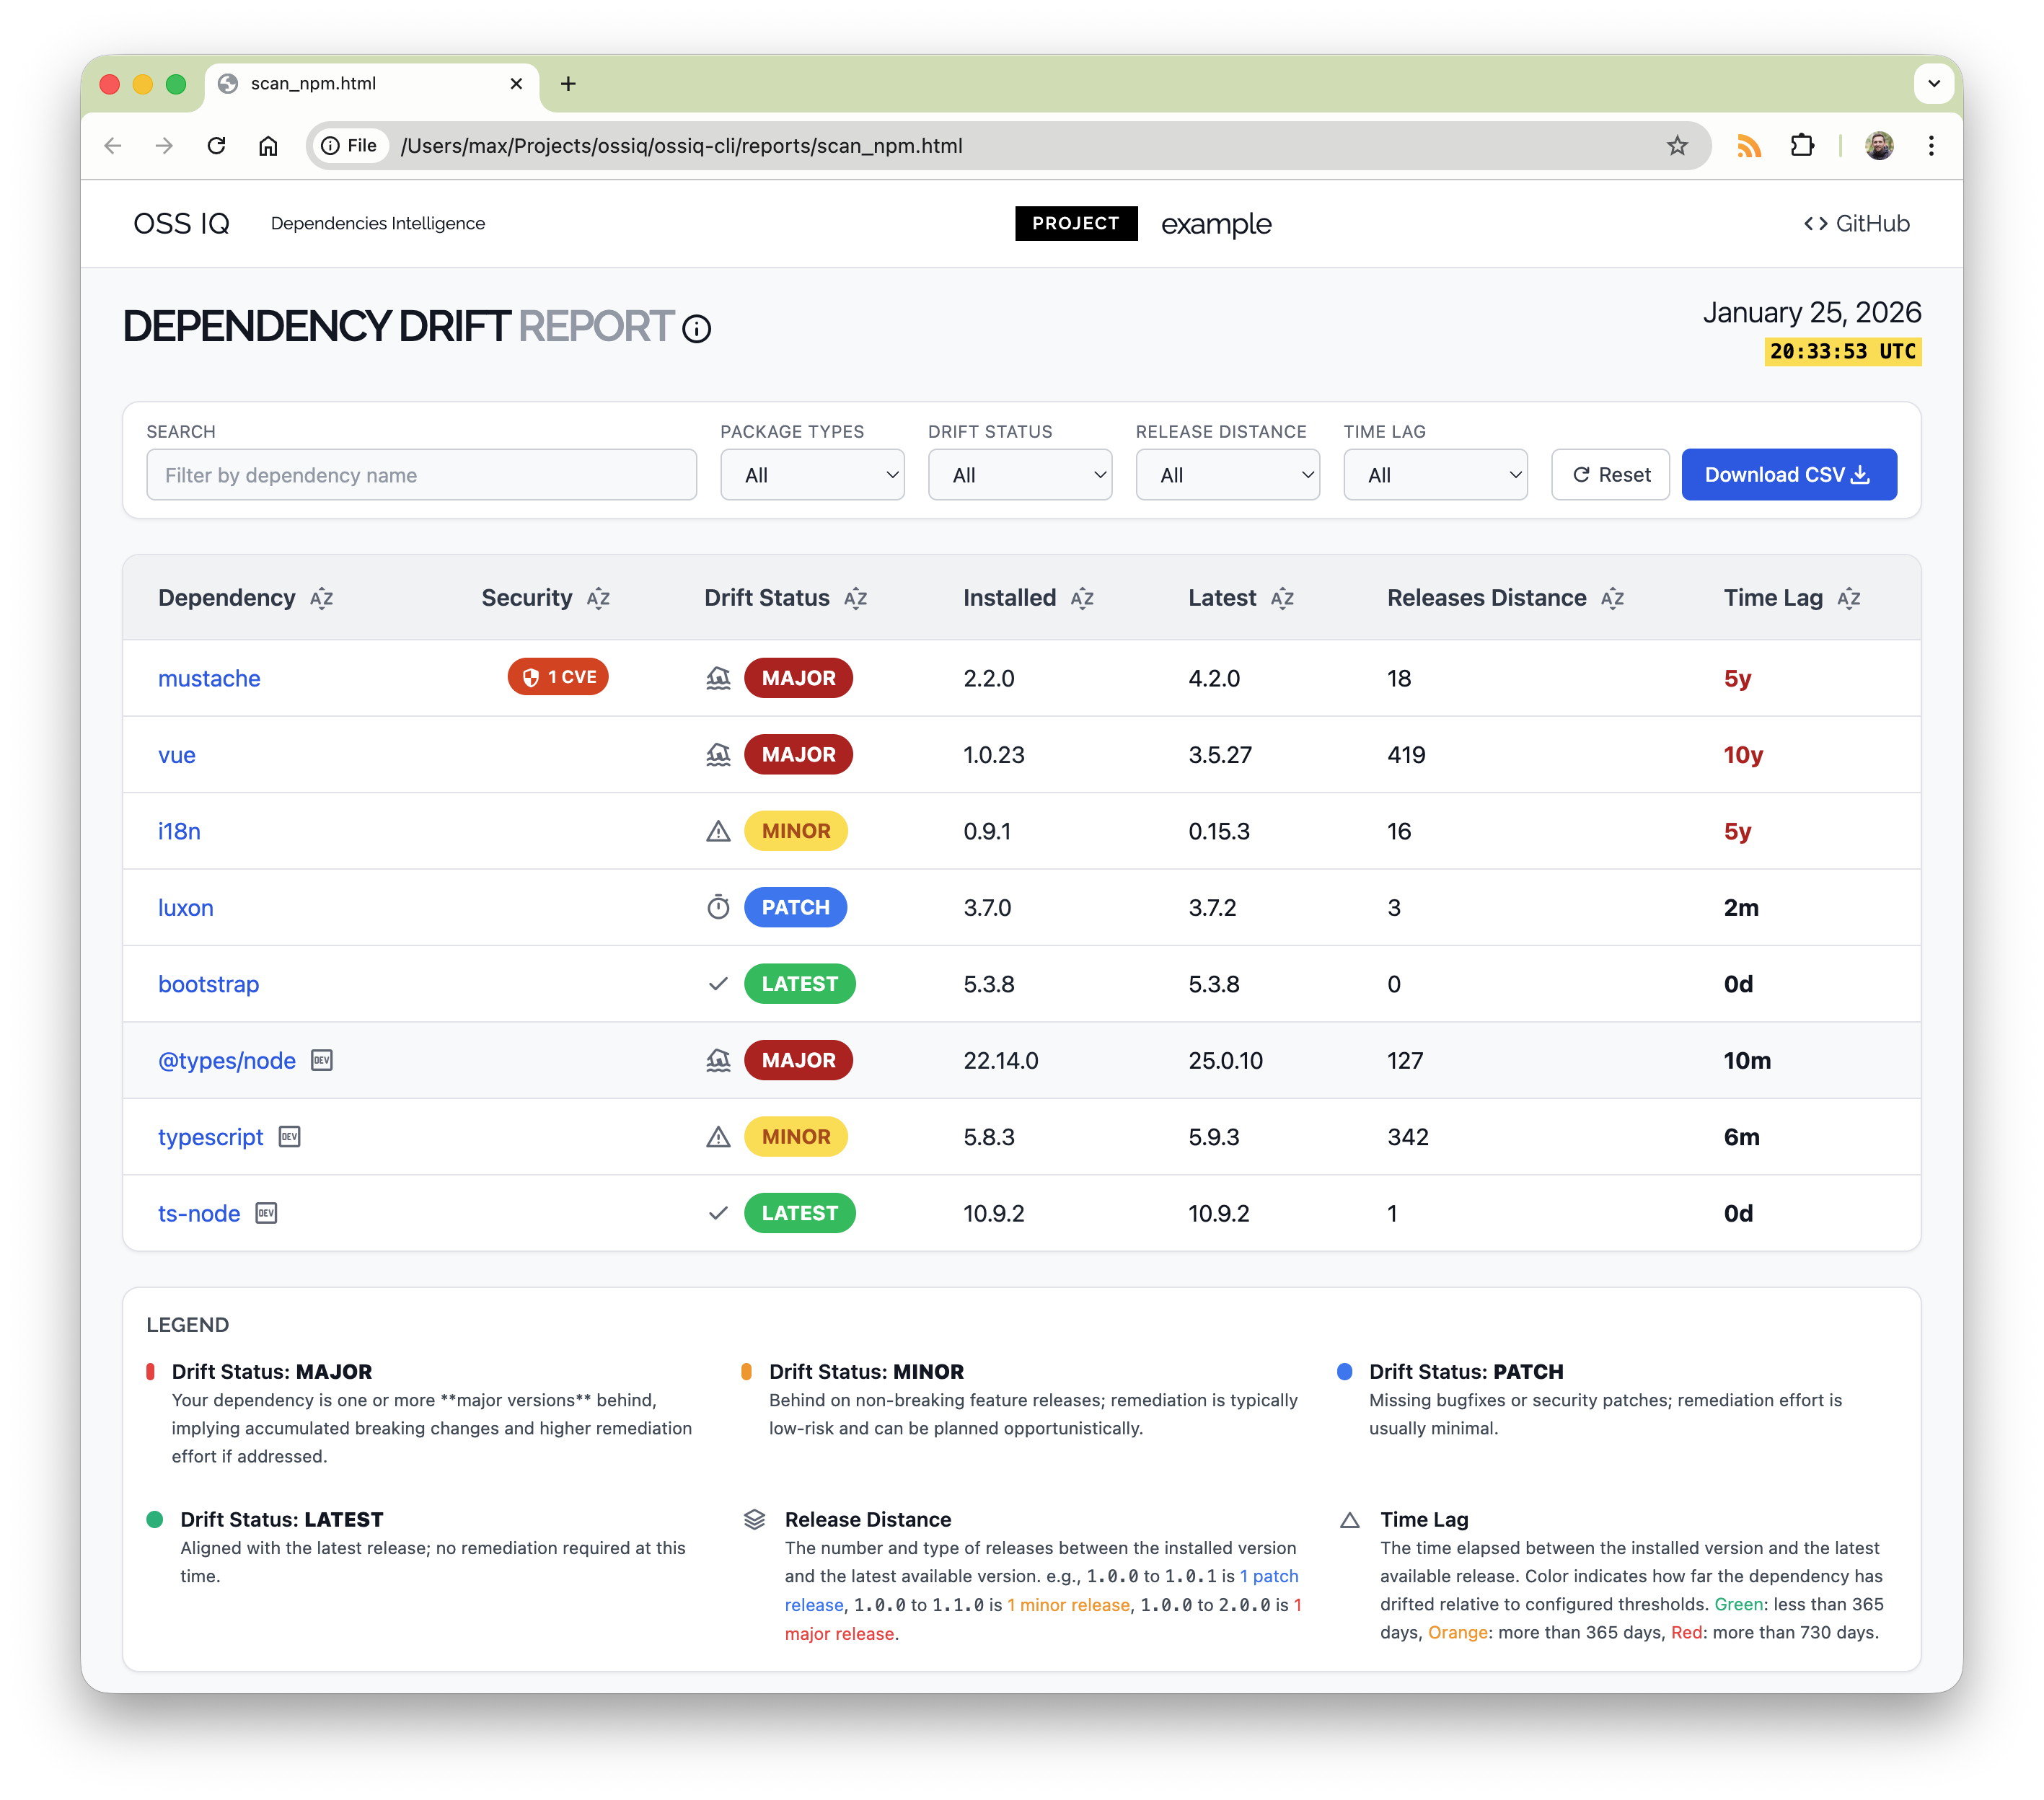This screenshot has height=1800, width=2044.
Task: Click the 1 CVE security badge on mustache
Action: click(557, 677)
